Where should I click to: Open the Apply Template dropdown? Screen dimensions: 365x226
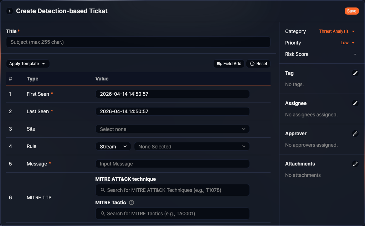27,64
